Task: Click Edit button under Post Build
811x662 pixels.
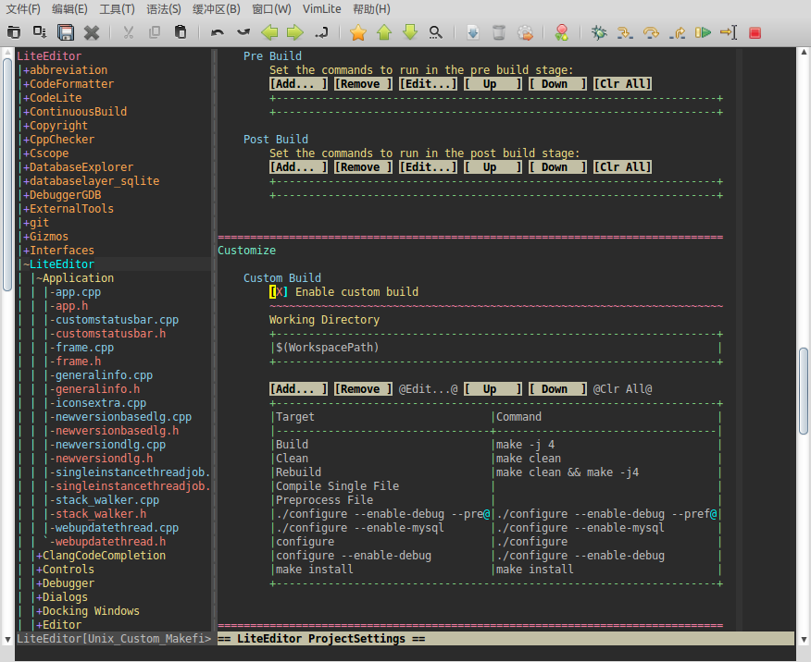Action: coord(428,166)
